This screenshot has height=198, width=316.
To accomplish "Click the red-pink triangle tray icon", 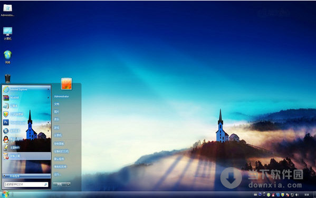I will pyautogui.click(x=273, y=195).
